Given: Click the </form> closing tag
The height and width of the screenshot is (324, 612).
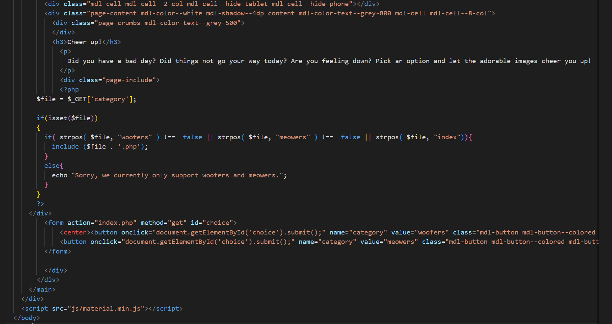Looking at the screenshot, I should coord(58,252).
